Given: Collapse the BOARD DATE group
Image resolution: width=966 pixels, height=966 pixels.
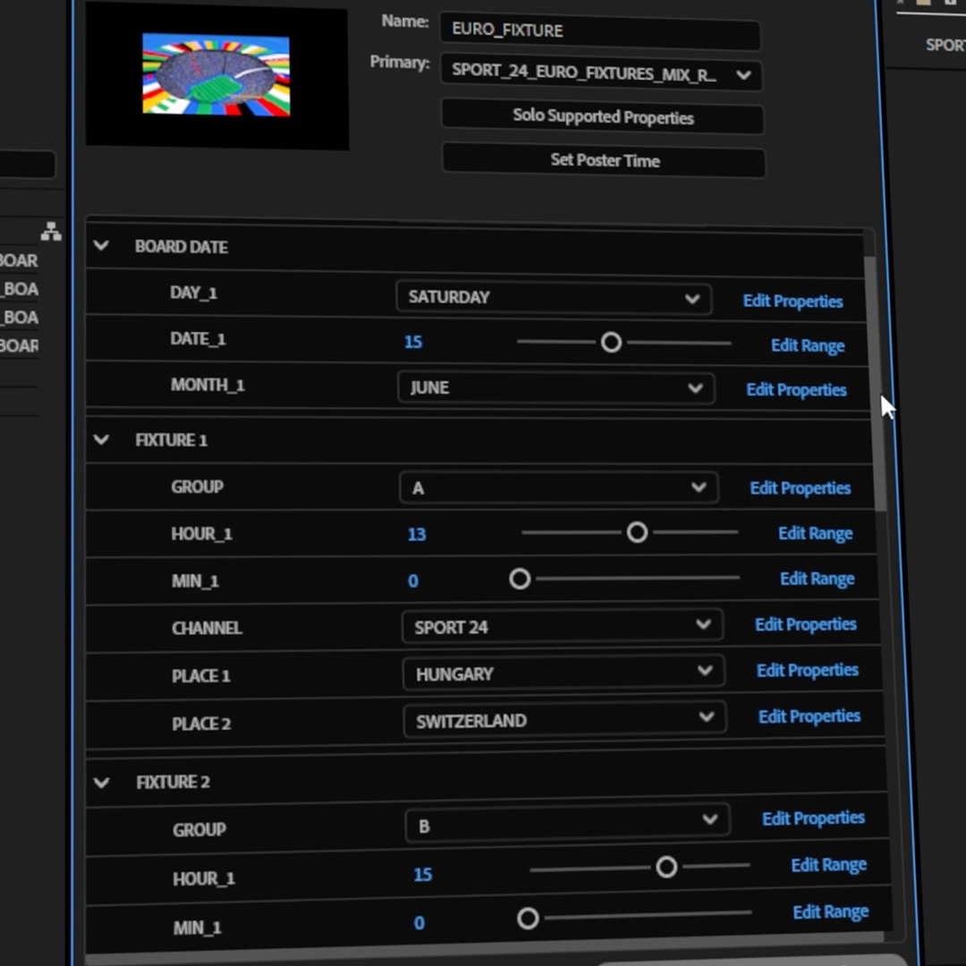Looking at the screenshot, I should coord(101,246).
